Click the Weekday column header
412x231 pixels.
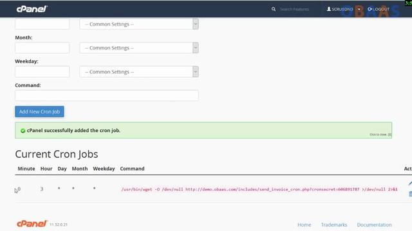pos(104,169)
